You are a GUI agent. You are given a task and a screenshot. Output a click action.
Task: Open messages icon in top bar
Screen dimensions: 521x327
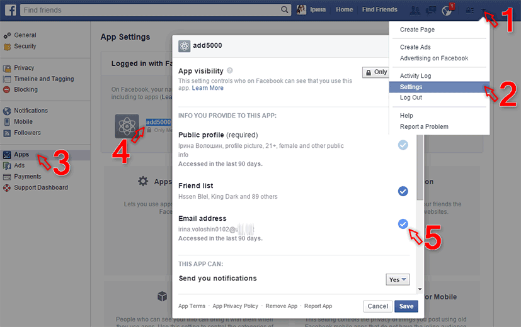pyautogui.click(x=431, y=10)
